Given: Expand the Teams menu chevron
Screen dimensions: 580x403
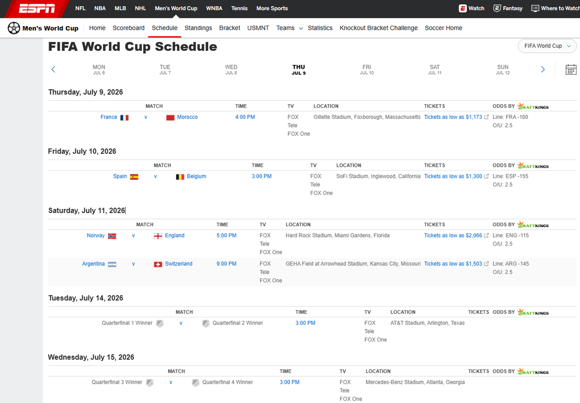Looking at the screenshot, I should [301, 29].
